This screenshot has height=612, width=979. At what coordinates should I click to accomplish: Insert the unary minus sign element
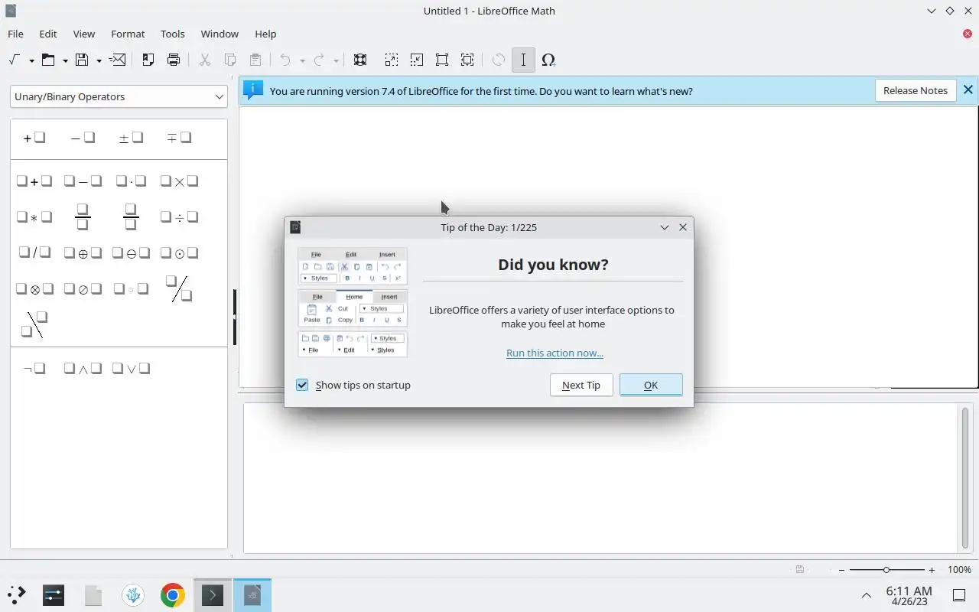coord(83,138)
